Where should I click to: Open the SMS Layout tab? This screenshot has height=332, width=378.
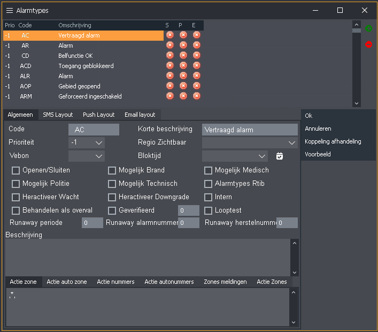coord(58,115)
